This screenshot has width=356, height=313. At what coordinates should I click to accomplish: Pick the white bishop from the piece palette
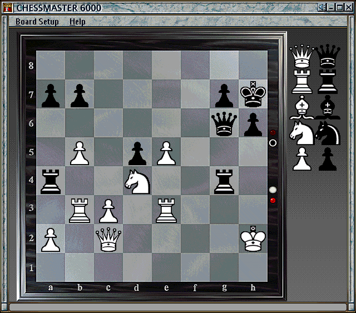point(301,107)
